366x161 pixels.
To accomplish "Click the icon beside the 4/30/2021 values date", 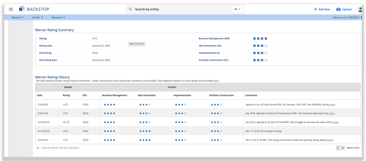I will (362, 17).
